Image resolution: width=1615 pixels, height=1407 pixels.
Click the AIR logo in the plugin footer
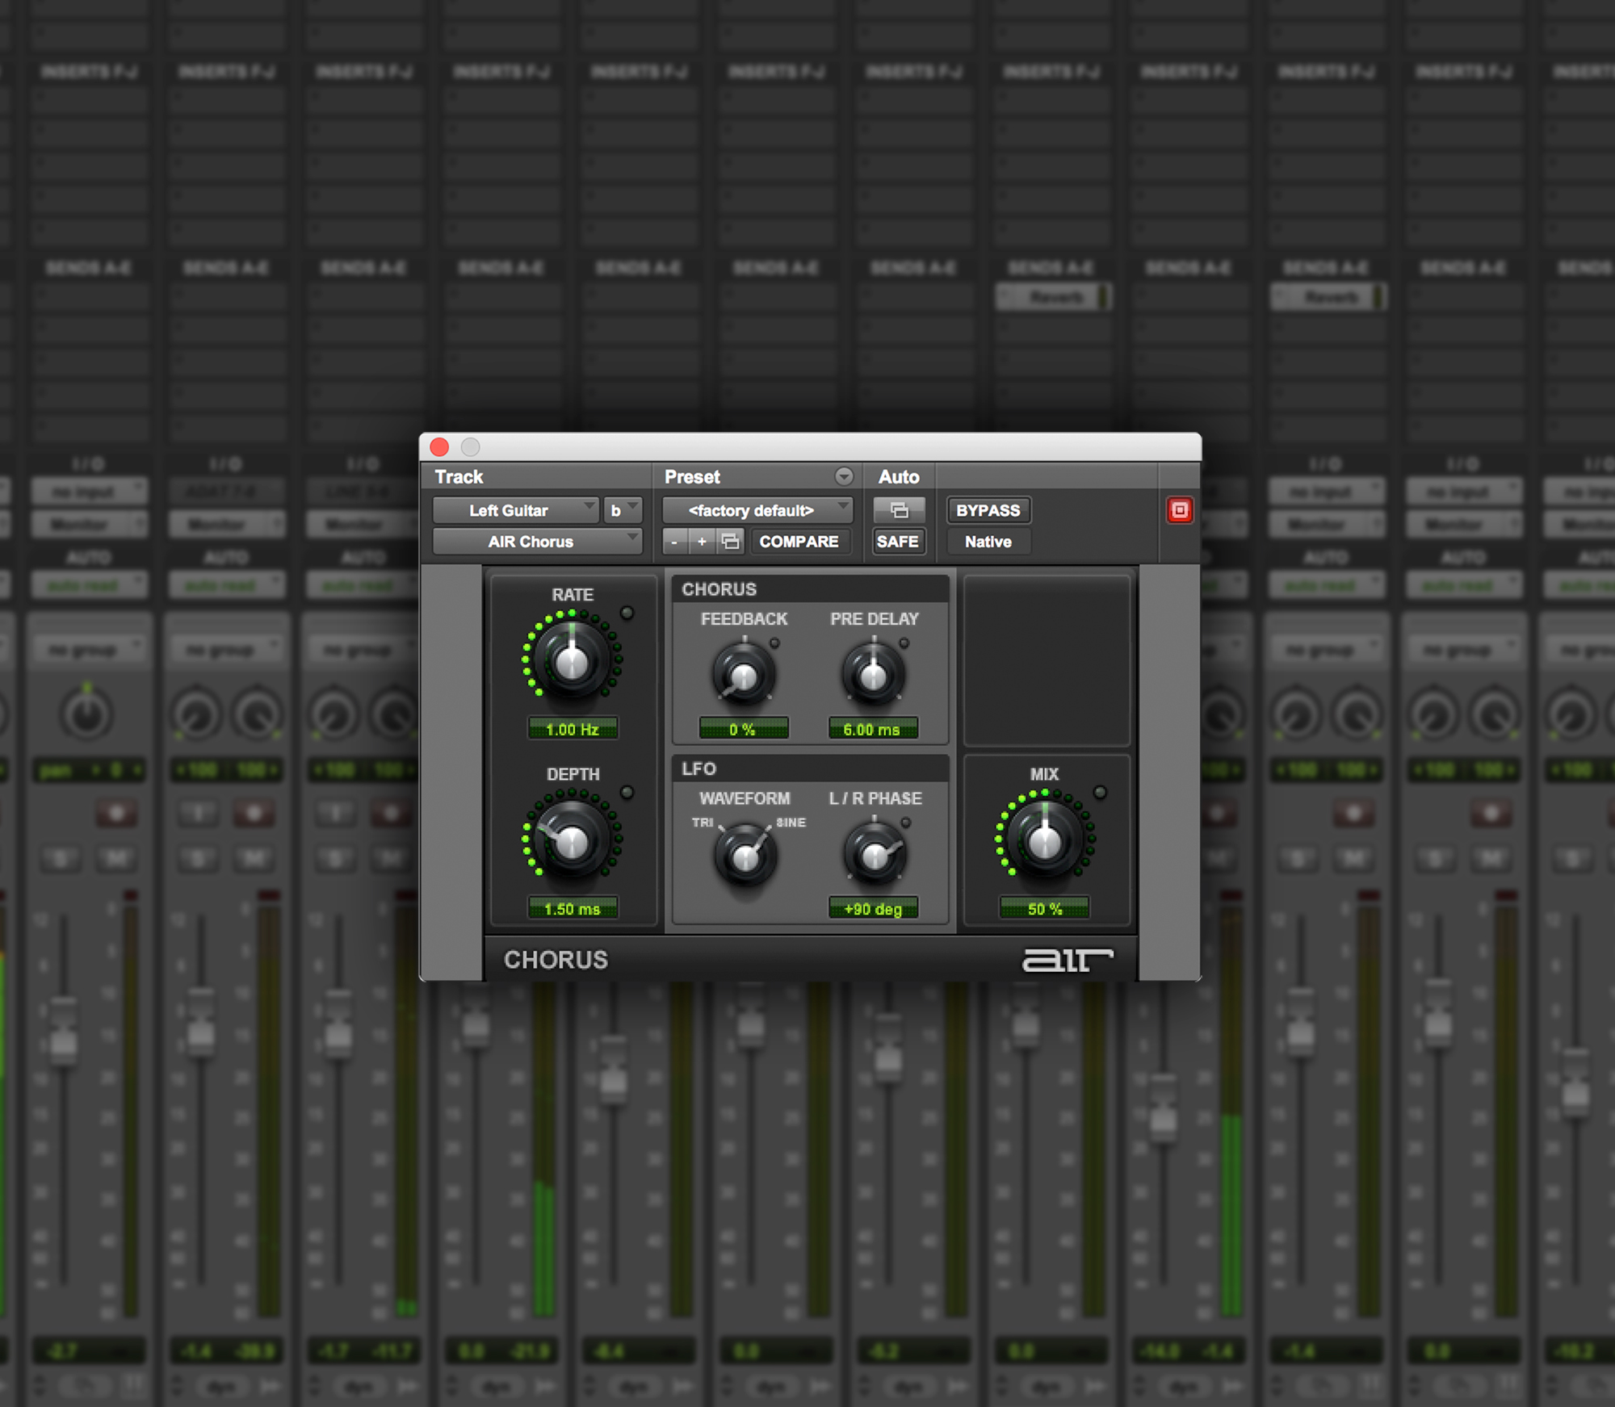tap(1068, 959)
